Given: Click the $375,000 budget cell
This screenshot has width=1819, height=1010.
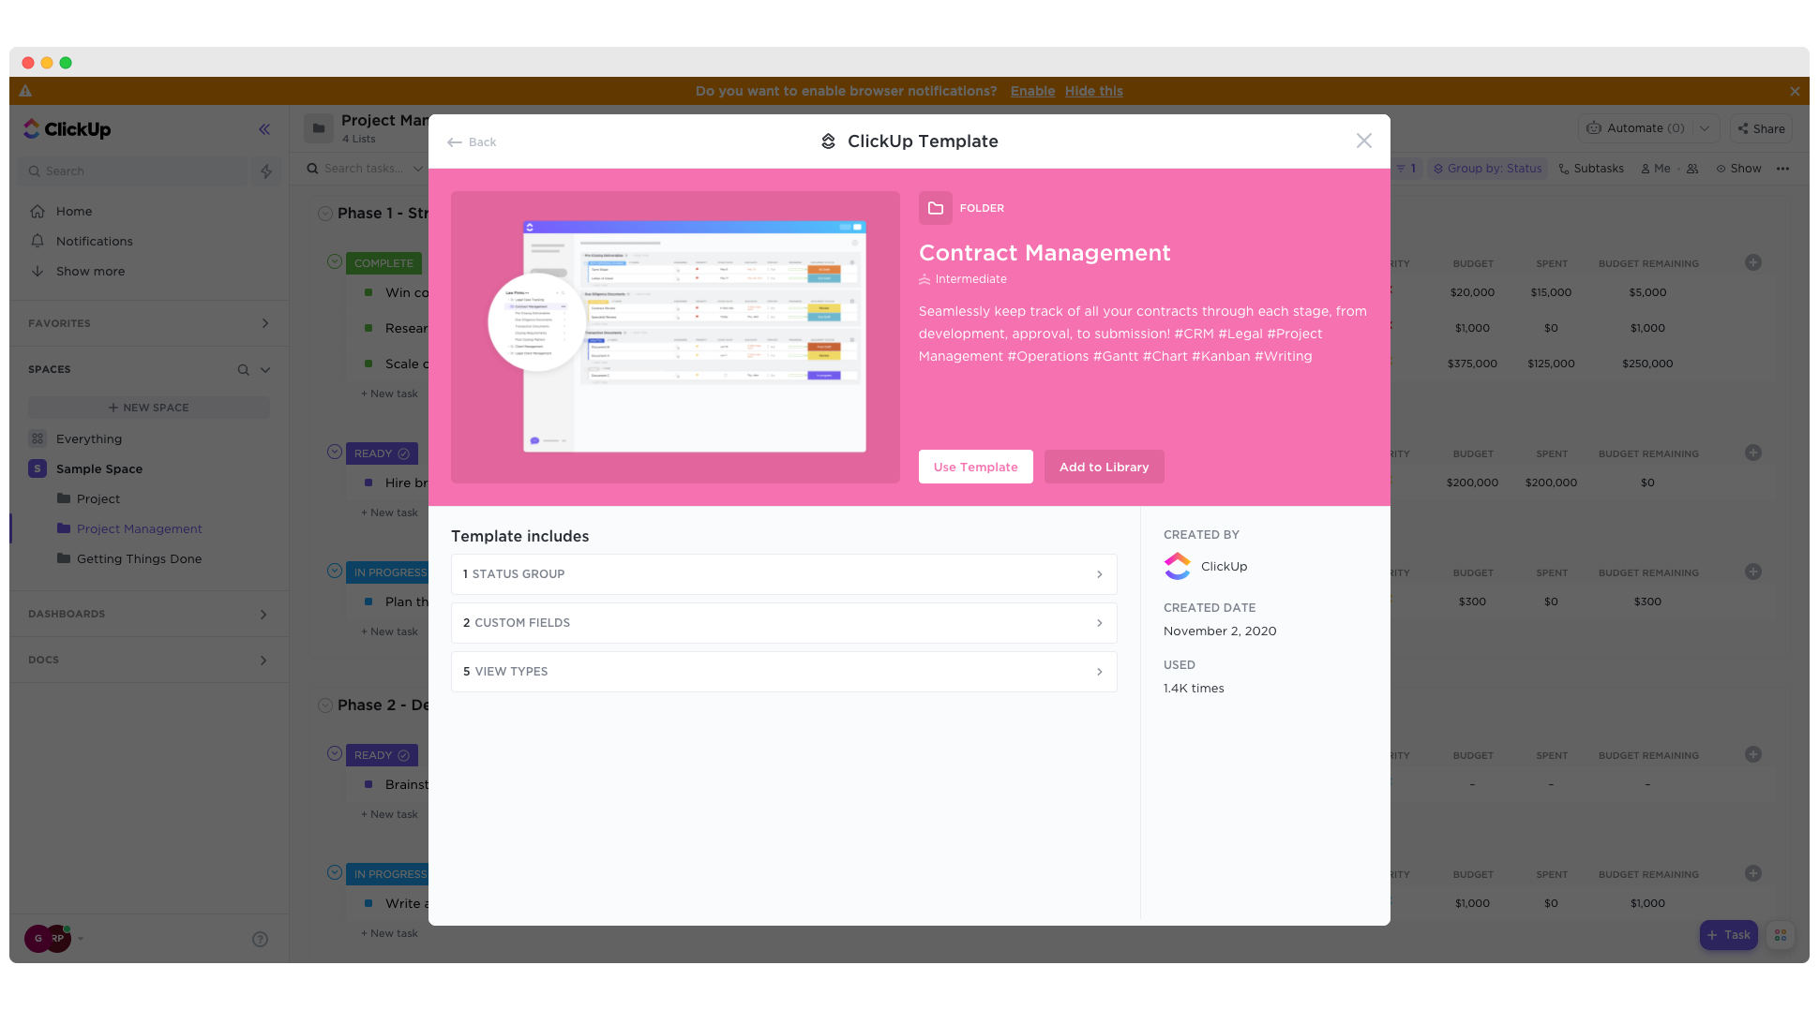Looking at the screenshot, I should tap(1472, 364).
